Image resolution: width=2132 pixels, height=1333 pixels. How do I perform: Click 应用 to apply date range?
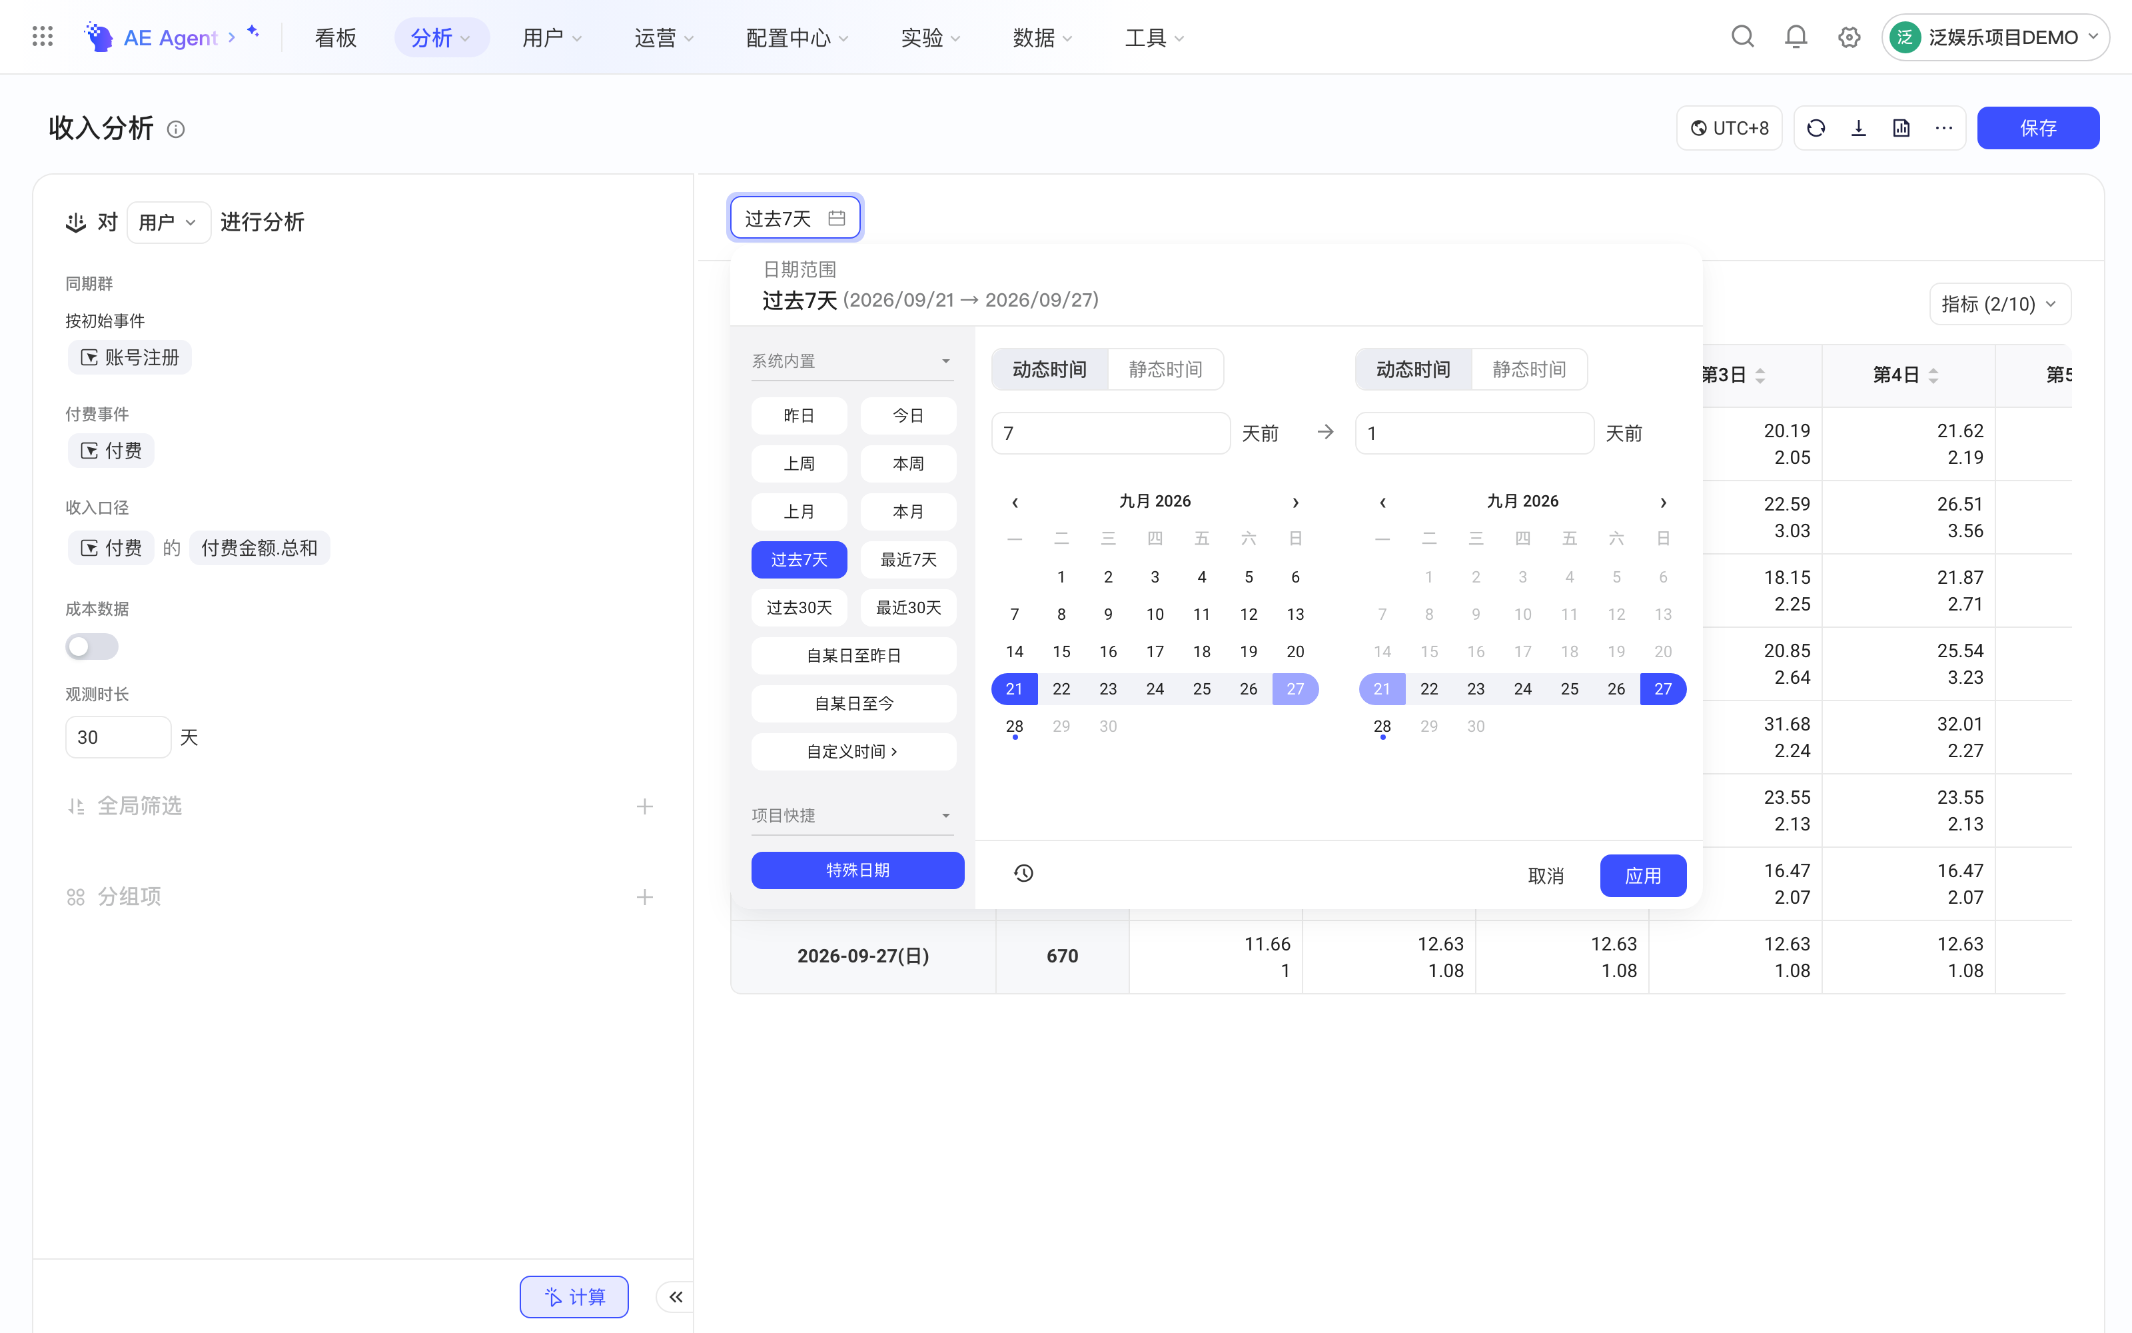tap(1643, 875)
